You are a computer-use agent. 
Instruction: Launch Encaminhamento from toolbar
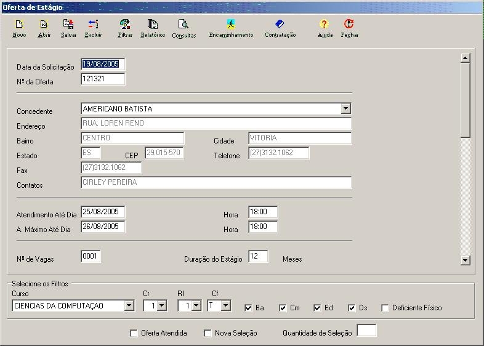tap(231, 25)
